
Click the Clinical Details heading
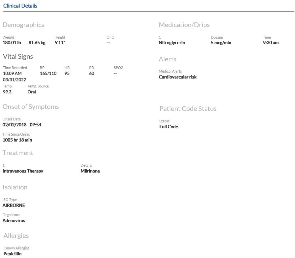point(20,6)
